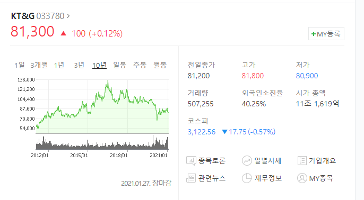Choose the underlined 10년 chart range
Screen dimensions: 364x200
(x=99, y=65)
